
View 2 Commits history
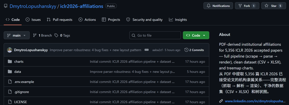click(x=194, y=50)
